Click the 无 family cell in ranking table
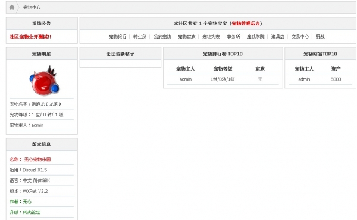Screen dimensions: 357x220 pyautogui.click(x=260, y=79)
